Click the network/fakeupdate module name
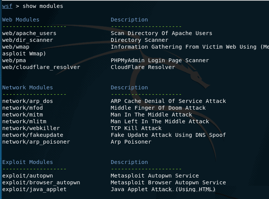Screen dimensions: 269x199 [33, 135]
